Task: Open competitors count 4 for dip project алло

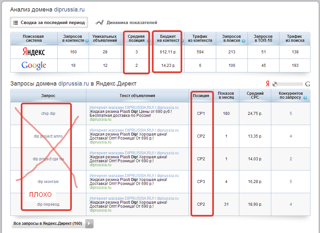Action: coord(291,136)
